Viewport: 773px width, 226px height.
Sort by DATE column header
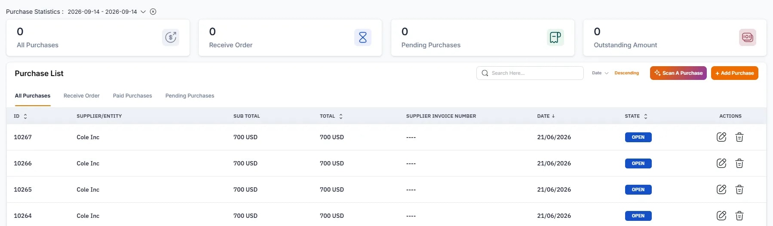[546, 116]
